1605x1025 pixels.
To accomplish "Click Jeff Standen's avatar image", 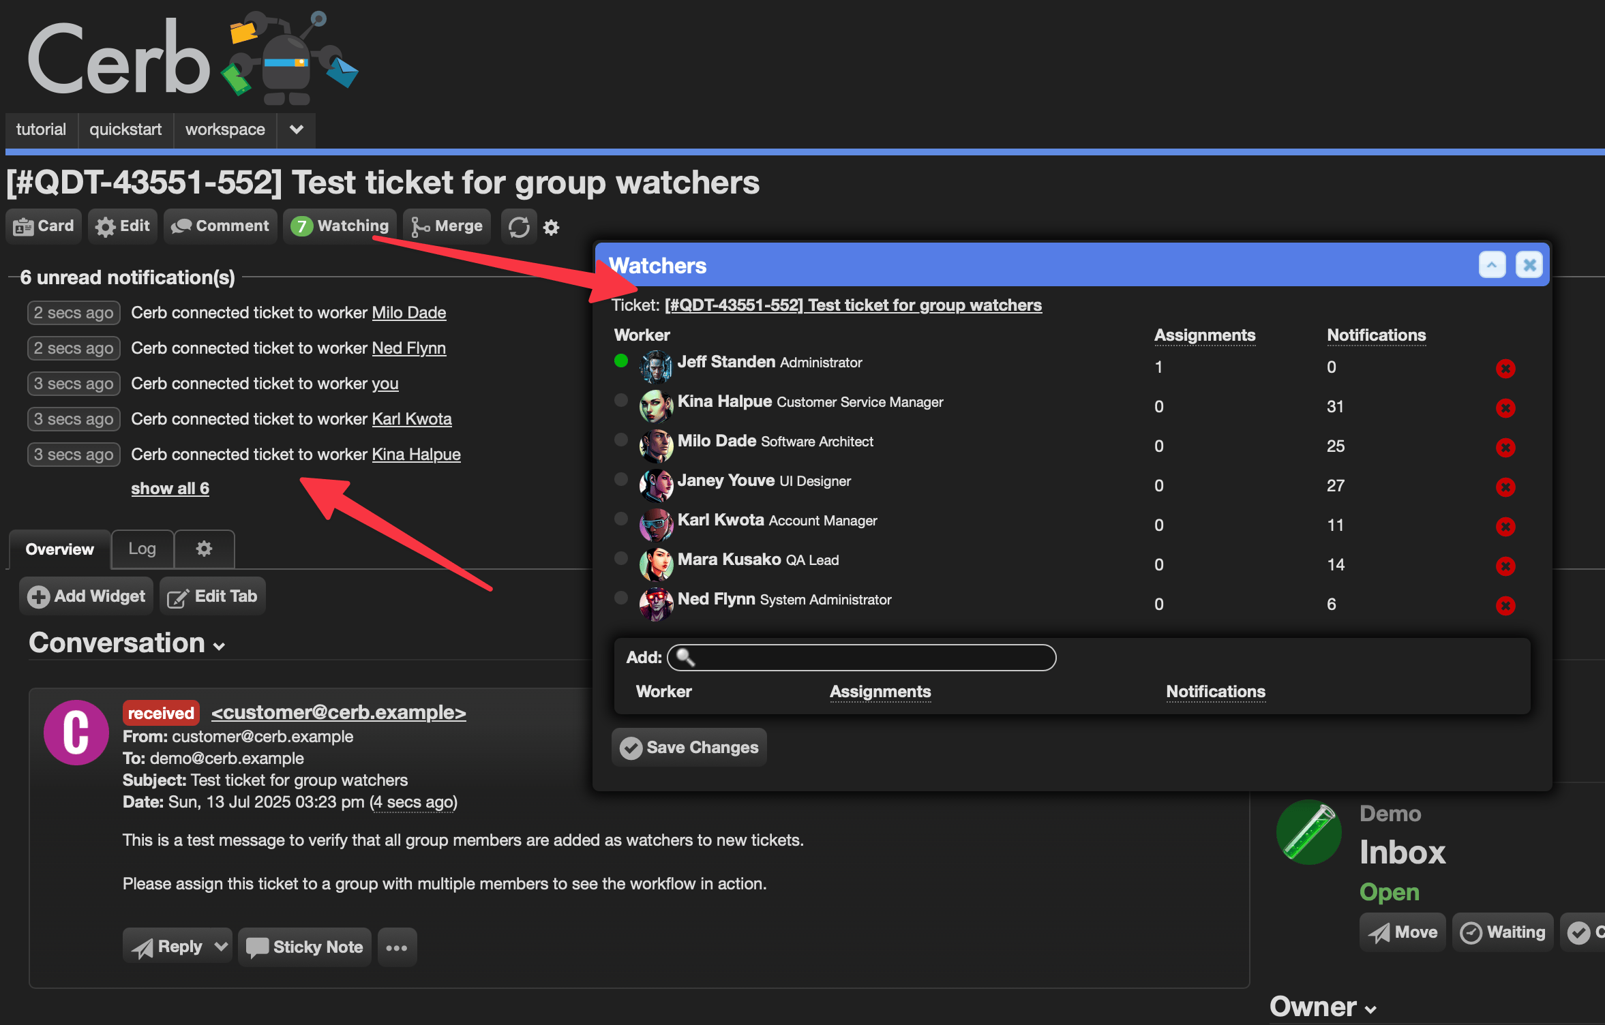I will (x=655, y=366).
